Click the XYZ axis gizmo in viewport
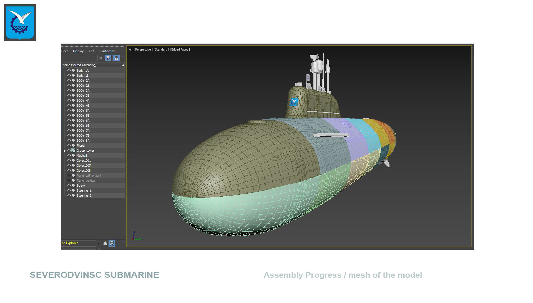The image size is (533, 303). (137, 237)
